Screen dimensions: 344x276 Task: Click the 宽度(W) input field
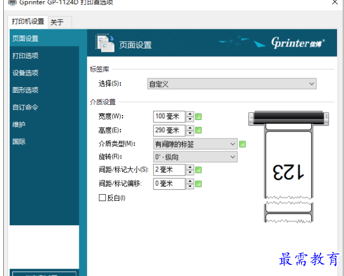[169, 116]
